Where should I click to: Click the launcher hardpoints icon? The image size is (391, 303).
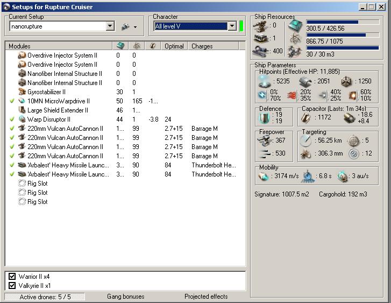[261, 38]
